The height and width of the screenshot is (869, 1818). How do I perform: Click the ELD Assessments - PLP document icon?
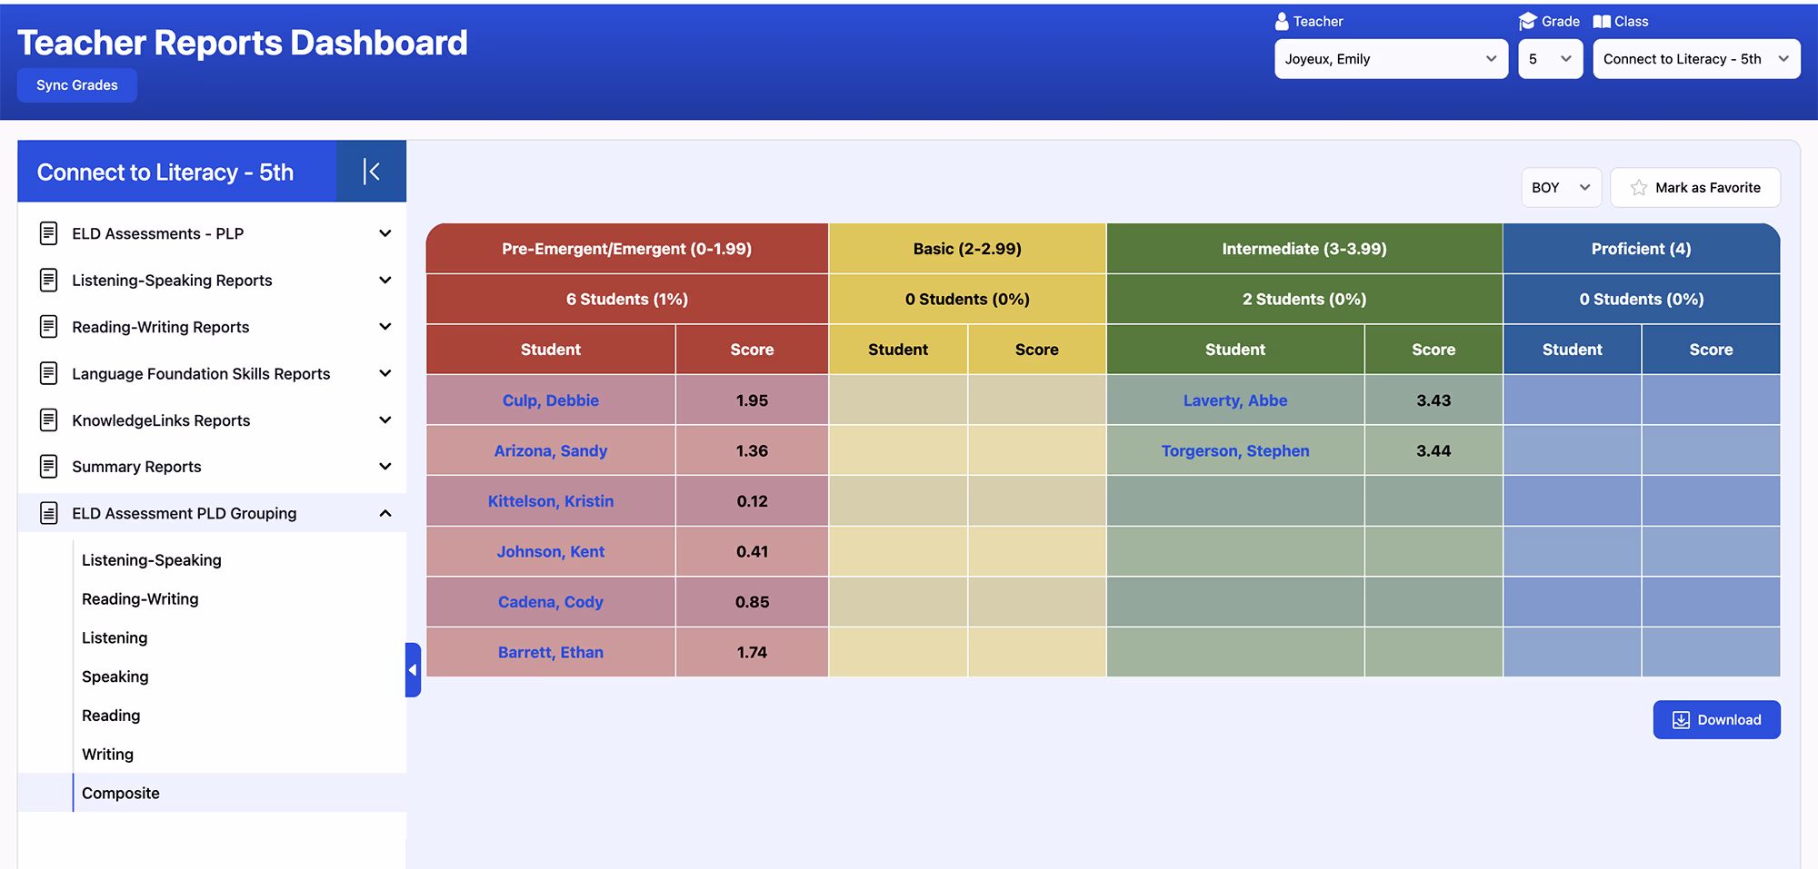[49, 233]
